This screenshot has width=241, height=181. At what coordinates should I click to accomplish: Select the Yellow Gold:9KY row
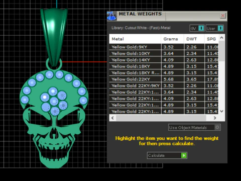(164, 47)
